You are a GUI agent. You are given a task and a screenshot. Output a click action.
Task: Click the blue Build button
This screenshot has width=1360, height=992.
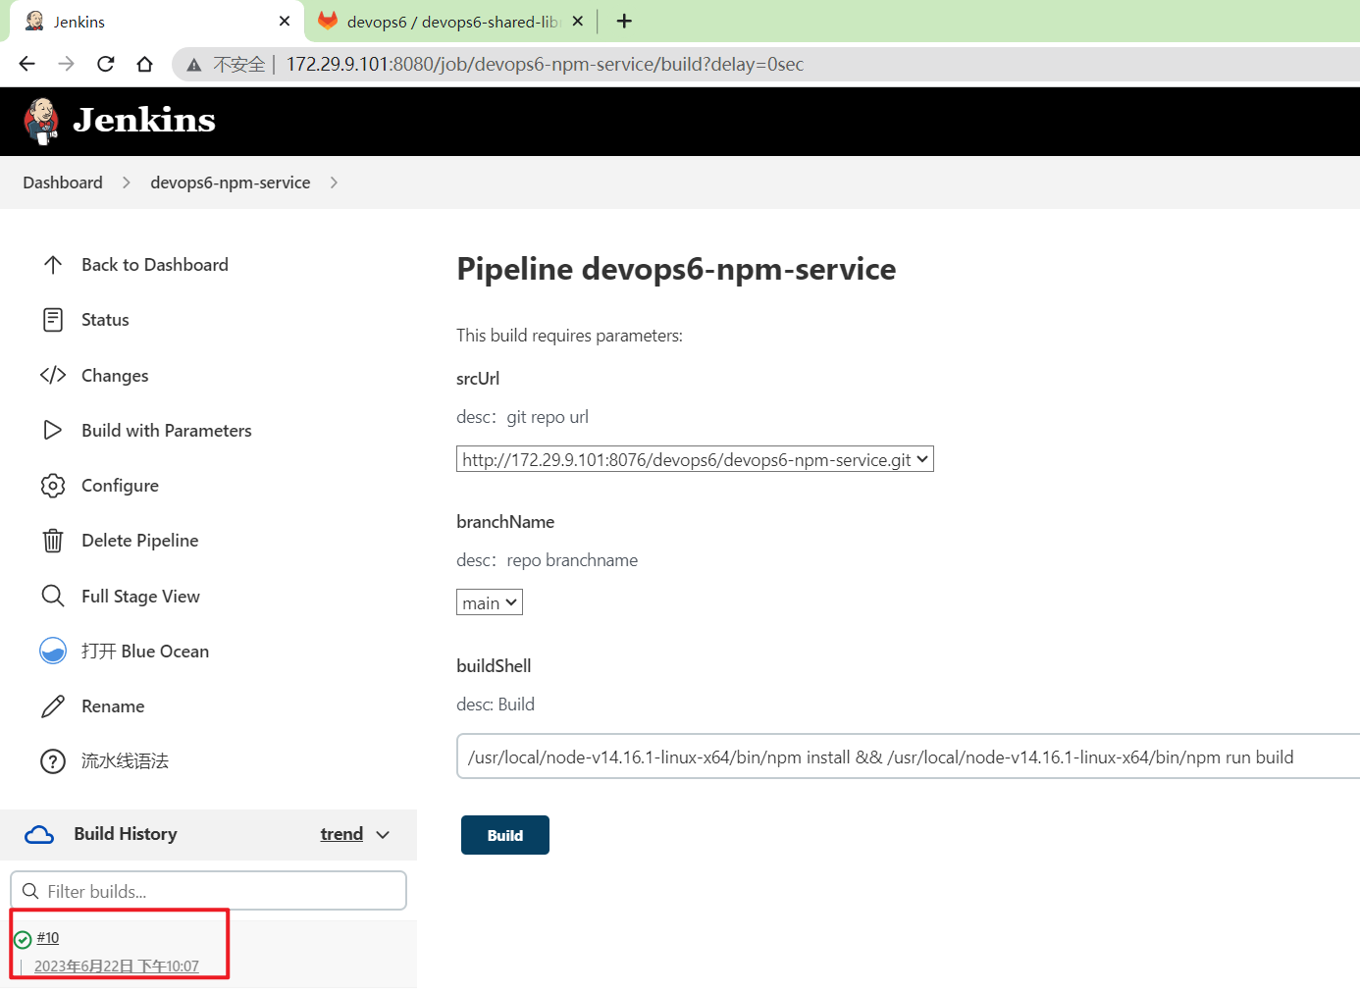(x=505, y=835)
